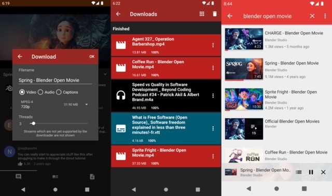Screen dimensions: 332x196
Task: Open Sprite Fright video thumbnail
Action: click(x=244, y=99)
